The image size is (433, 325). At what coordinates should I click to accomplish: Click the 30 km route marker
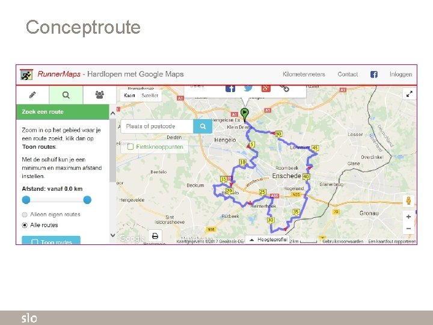[x=271, y=220]
